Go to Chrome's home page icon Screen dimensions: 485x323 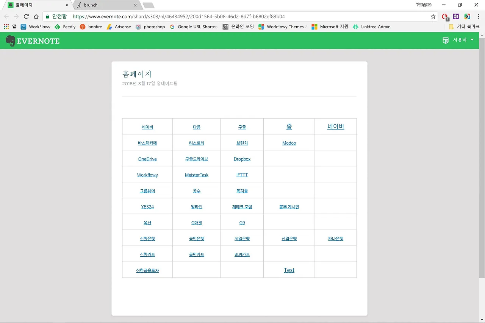click(36, 16)
